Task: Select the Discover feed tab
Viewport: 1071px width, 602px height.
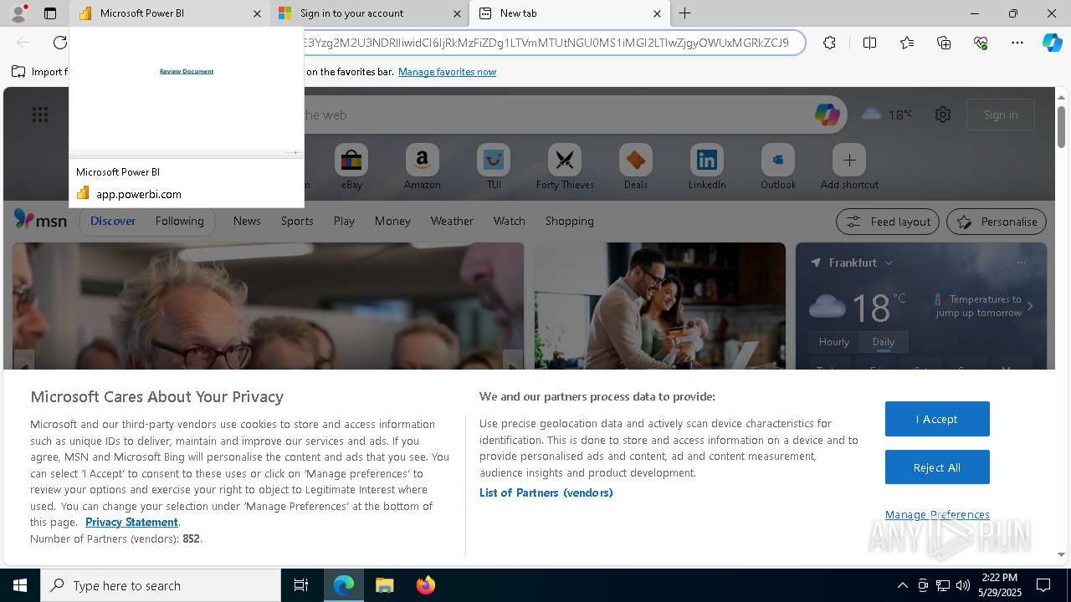Action: click(113, 221)
